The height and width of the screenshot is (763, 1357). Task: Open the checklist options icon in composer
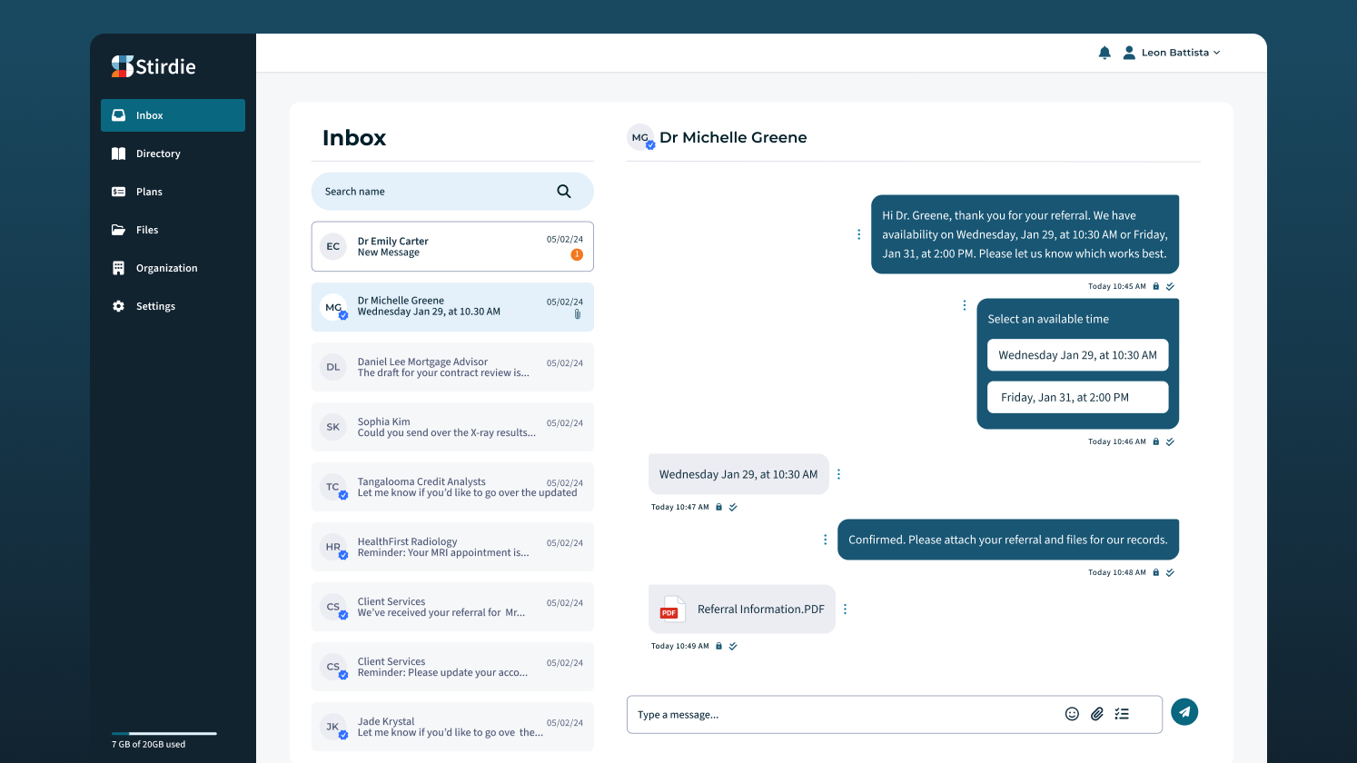[x=1122, y=714]
